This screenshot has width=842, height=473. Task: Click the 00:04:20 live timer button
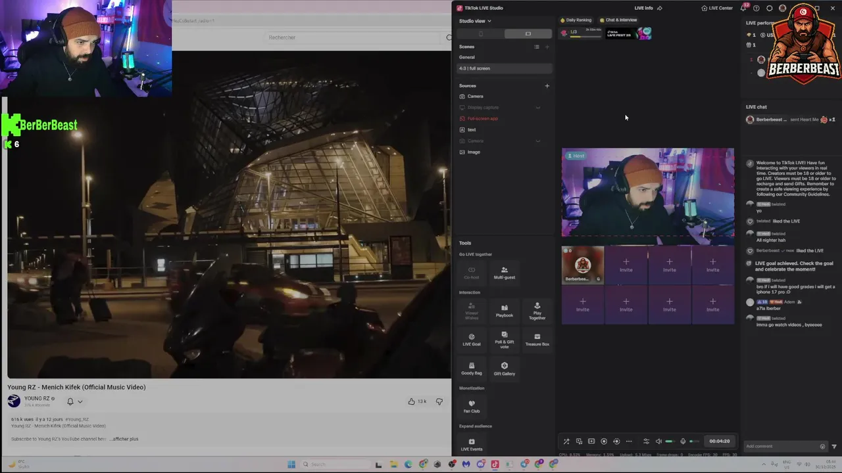(720, 441)
